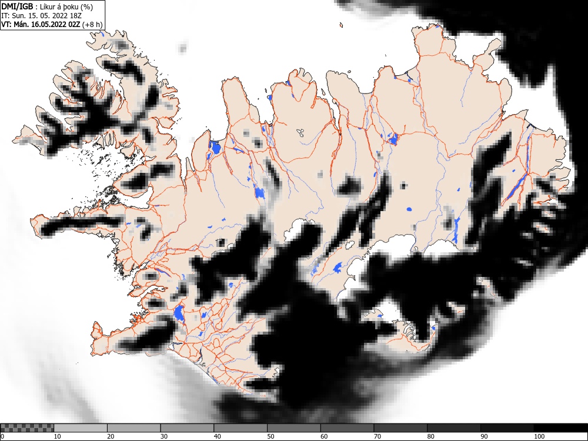Click the 40–50% gray legend segment
This screenshot has width=588, height=441.
point(240,428)
